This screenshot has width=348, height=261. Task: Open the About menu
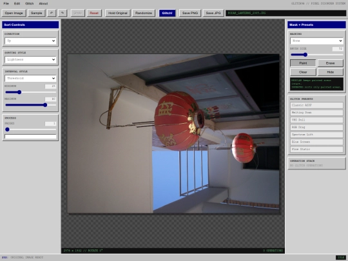[43, 3]
